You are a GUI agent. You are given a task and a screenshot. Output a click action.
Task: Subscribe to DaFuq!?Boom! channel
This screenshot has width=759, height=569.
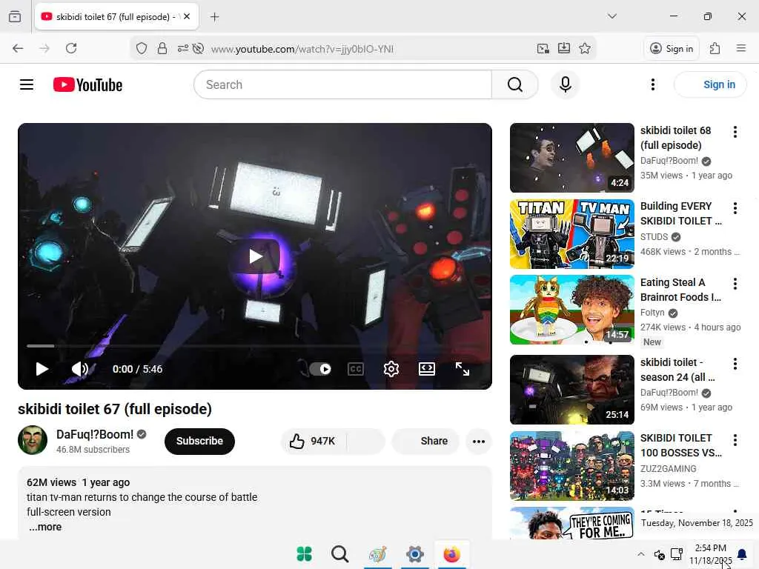(x=199, y=441)
